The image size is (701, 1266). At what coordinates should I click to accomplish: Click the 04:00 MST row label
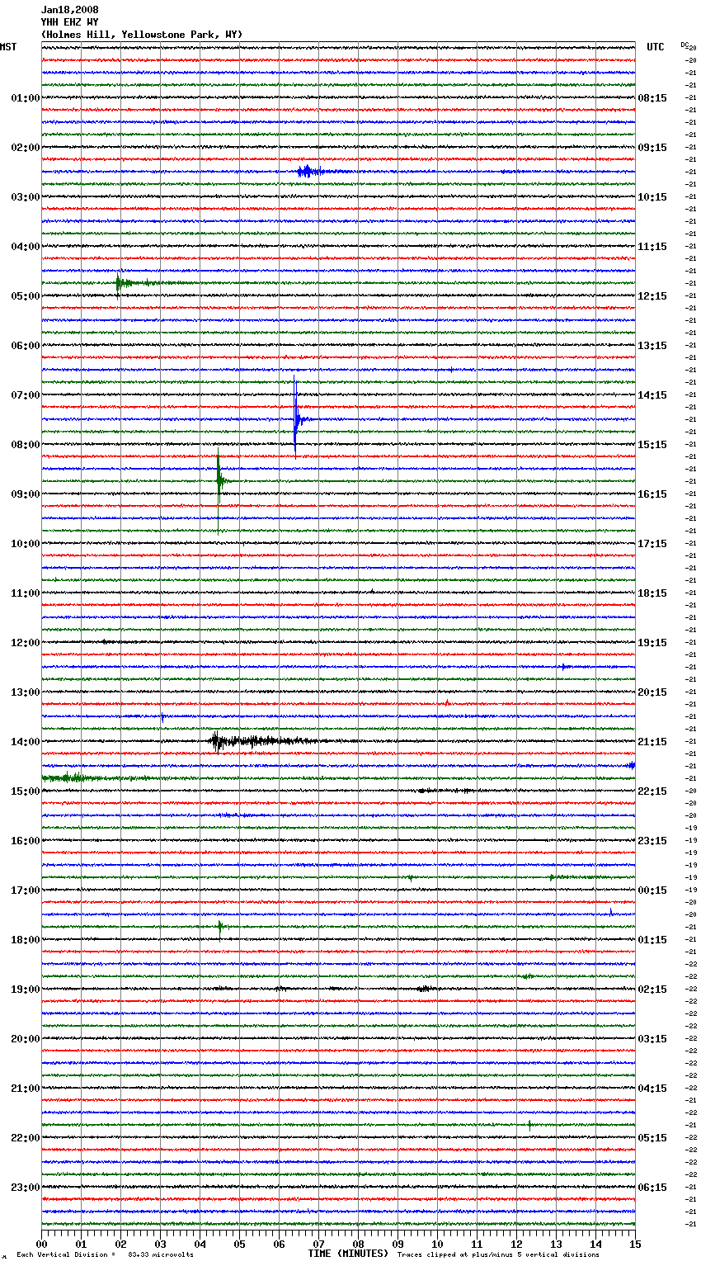(x=26, y=247)
